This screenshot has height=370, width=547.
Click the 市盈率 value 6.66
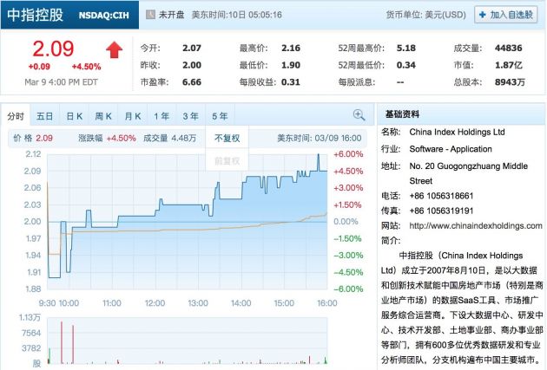tap(192, 82)
